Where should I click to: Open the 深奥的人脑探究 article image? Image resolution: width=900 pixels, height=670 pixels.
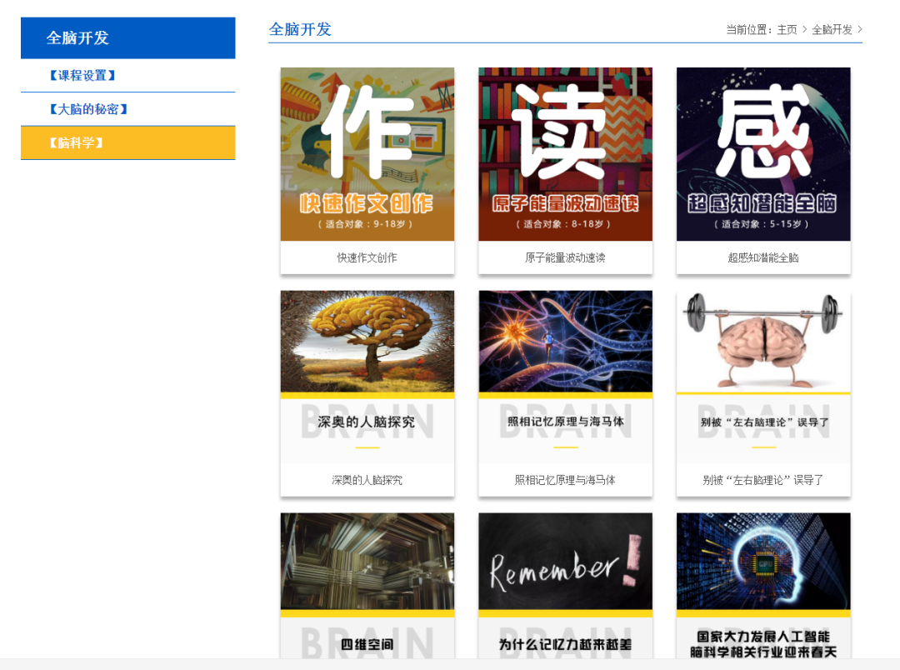pyautogui.click(x=367, y=340)
